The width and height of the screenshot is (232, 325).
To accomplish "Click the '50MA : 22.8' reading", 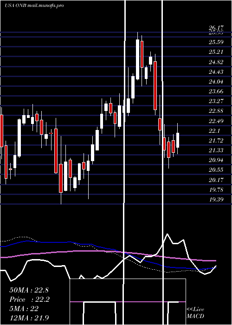I will coord(29,290).
